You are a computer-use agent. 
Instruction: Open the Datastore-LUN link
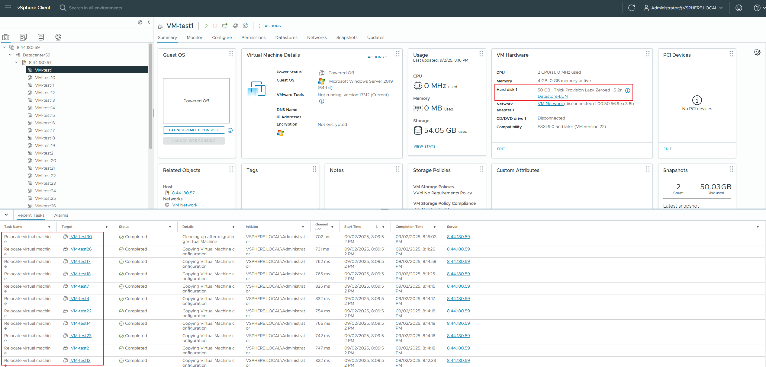point(552,96)
